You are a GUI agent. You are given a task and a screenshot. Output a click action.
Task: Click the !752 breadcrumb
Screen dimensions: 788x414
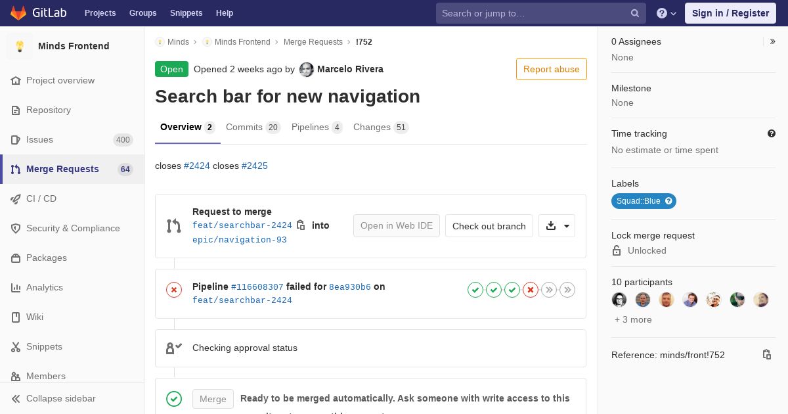tap(364, 42)
